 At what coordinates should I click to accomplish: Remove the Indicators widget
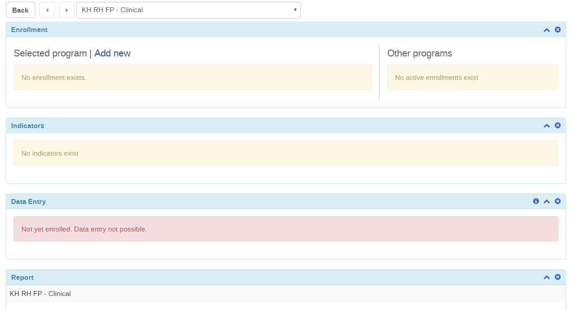(x=557, y=125)
